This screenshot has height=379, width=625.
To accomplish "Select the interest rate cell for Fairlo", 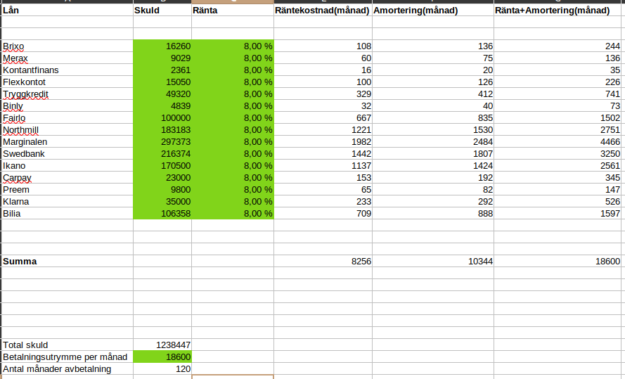I will click(x=232, y=118).
